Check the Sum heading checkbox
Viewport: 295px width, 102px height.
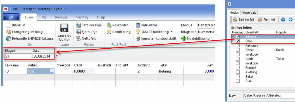tap(238, 81)
